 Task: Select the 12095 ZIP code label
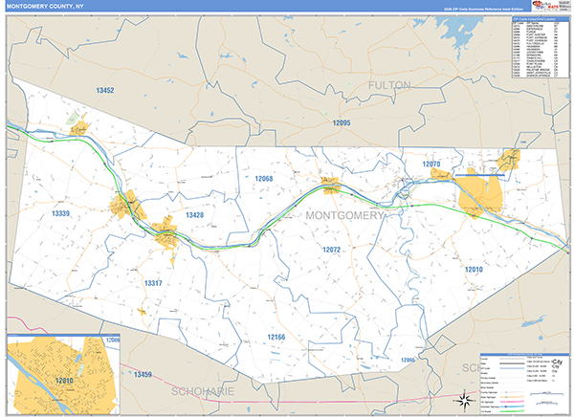pos(342,122)
